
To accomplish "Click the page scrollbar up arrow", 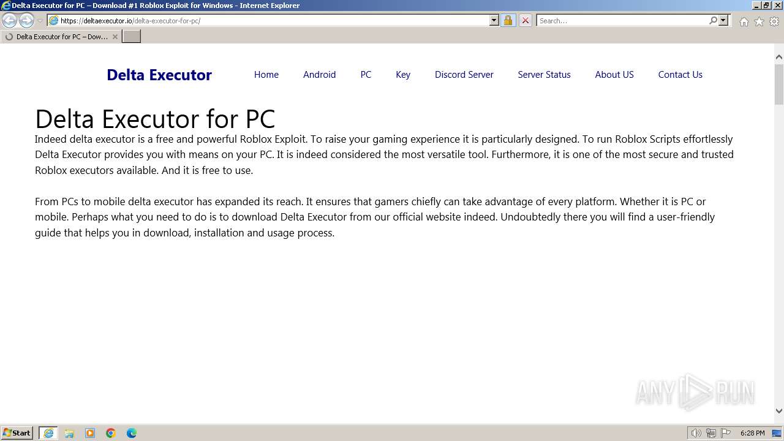I will (x=779, y=57).
